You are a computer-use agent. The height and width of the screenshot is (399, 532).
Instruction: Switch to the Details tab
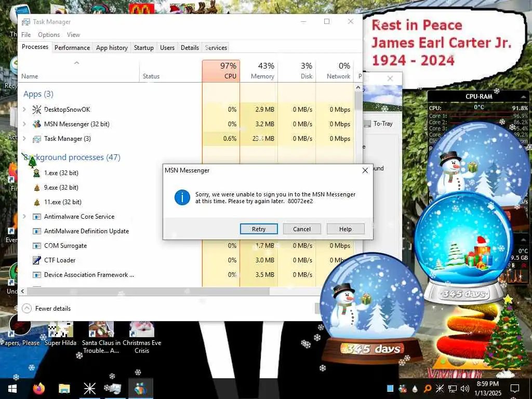coord(190,48)
